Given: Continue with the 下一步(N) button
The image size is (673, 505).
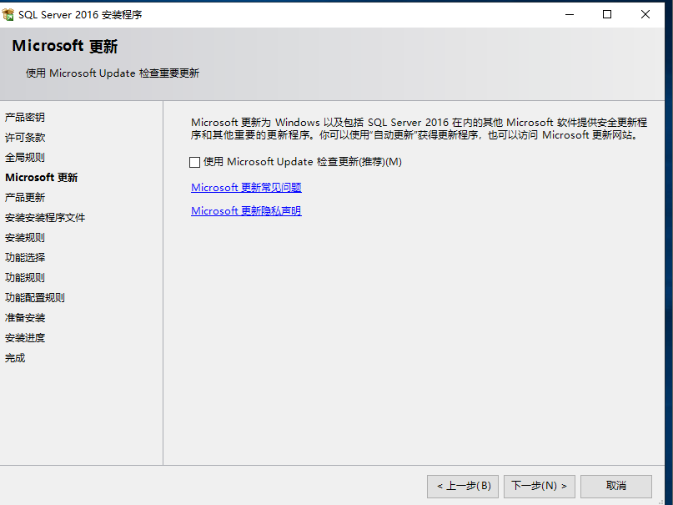Looking at the screenshot, I should pyautogui.click(x=539, y=486).
